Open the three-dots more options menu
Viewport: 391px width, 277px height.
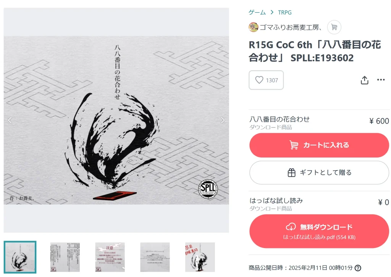(381, 80)
